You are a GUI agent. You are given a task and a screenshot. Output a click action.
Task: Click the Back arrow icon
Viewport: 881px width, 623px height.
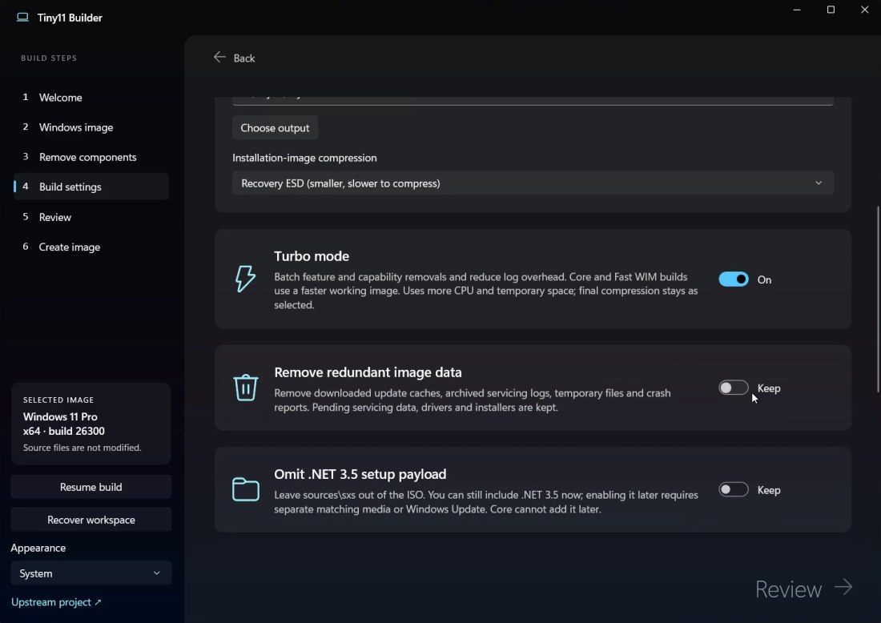coord(219,58)
